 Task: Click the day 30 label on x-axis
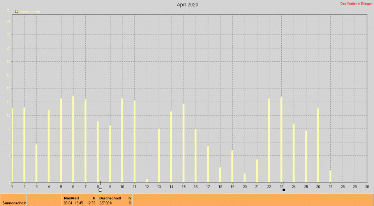pyautogui.click(x=367, y=187)
